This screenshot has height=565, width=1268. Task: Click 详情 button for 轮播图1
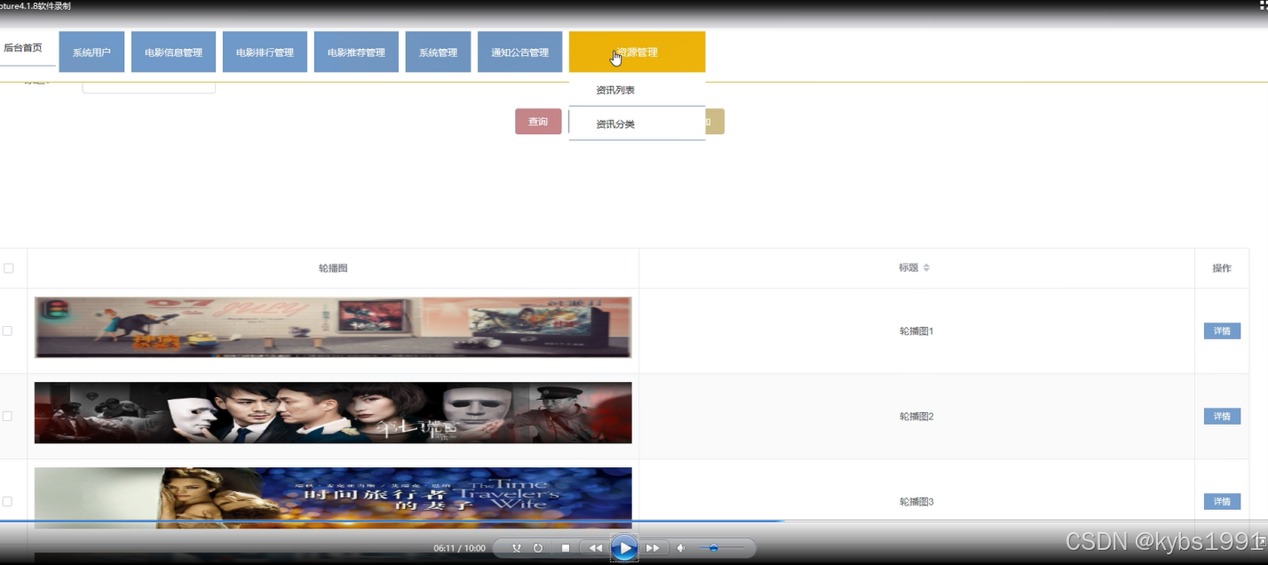(1222, 330)
